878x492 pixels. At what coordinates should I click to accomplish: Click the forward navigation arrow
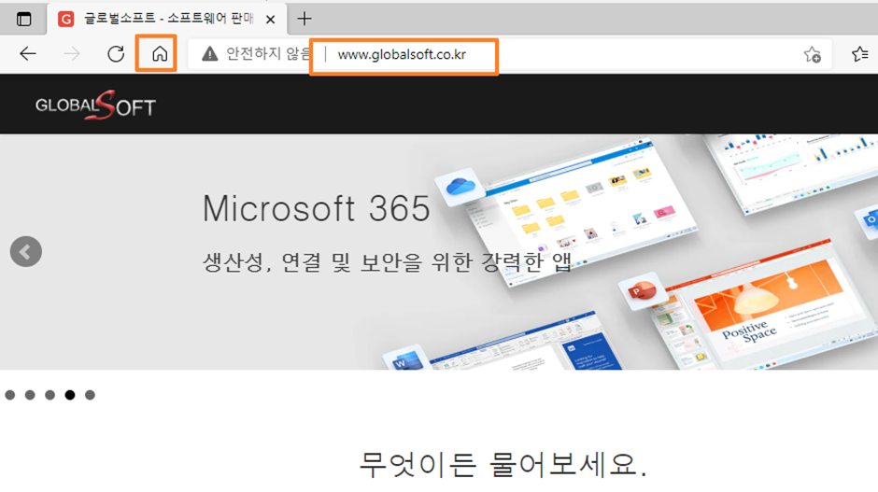point(72,54)
